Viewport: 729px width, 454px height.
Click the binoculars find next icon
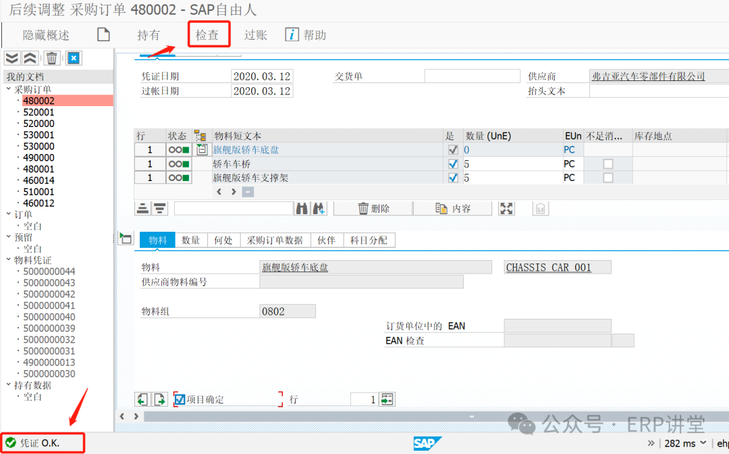[319, 208]
